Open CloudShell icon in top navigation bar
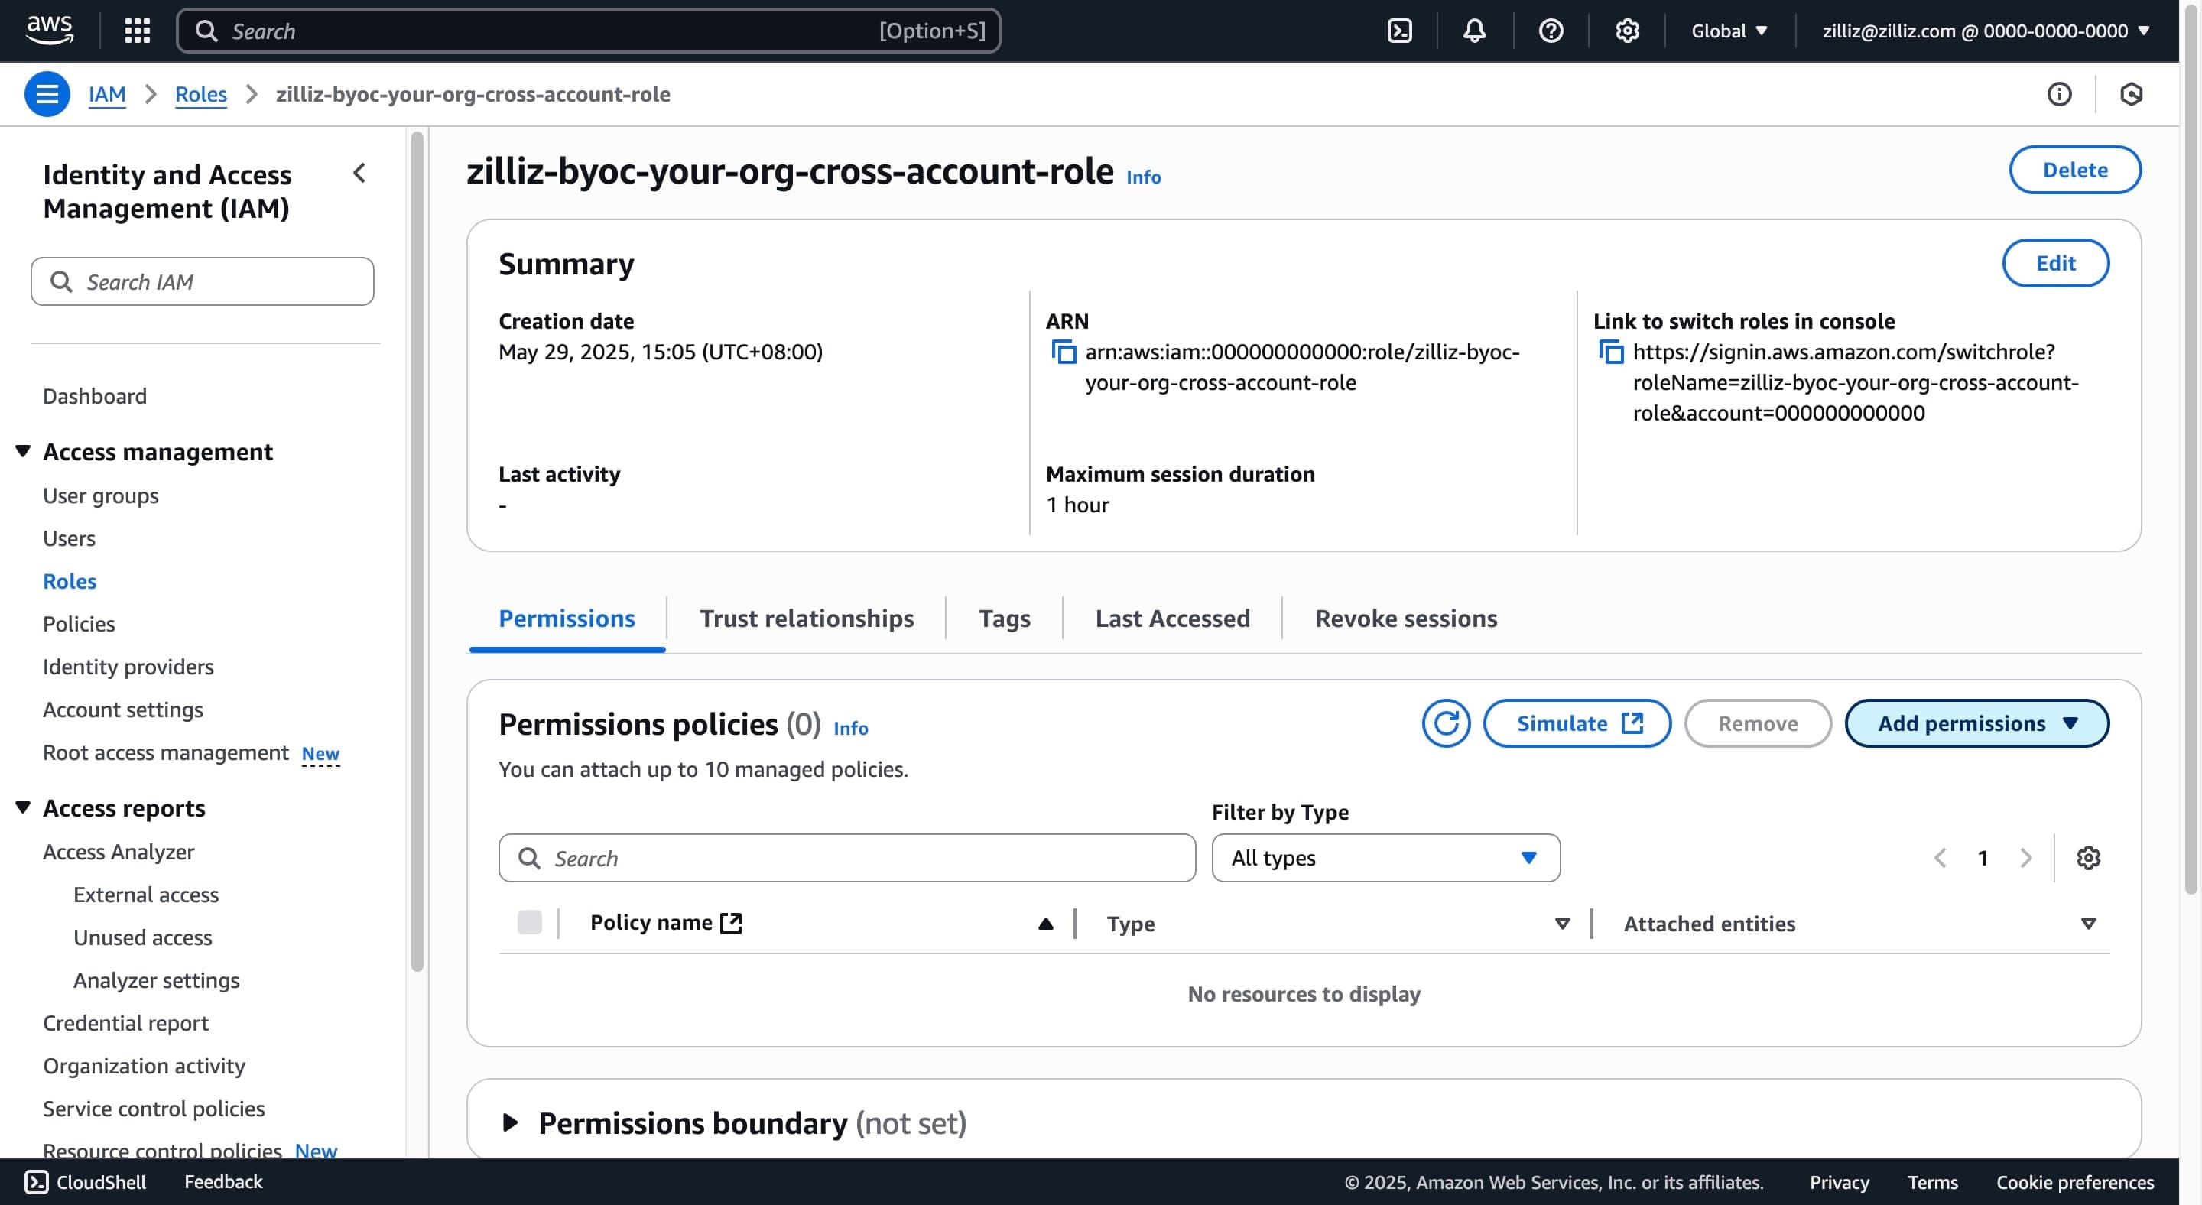 1399,31
